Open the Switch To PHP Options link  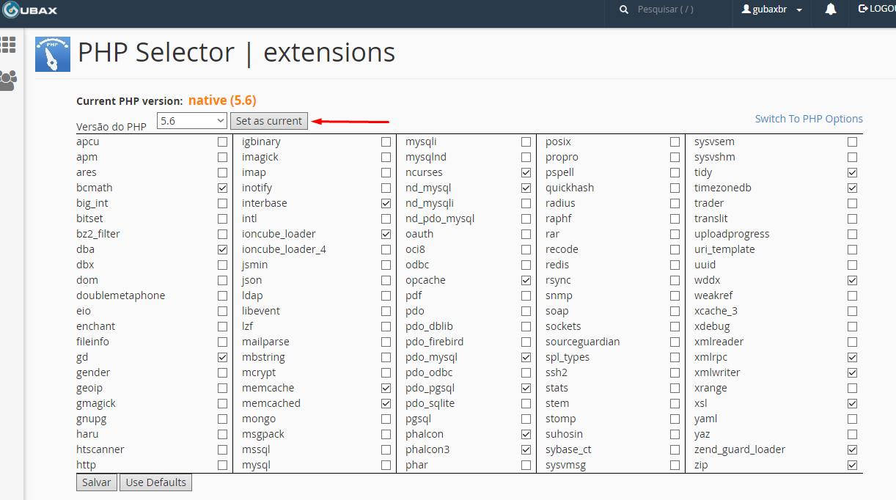pyautogui.click(x=809, y=119)
